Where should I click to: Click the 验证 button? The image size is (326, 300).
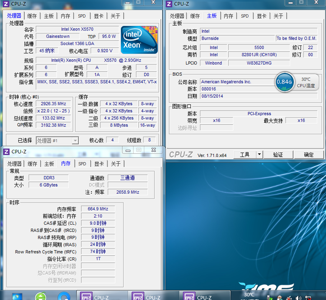(278, 155)
